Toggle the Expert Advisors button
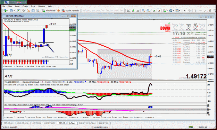 click(70, 11)
